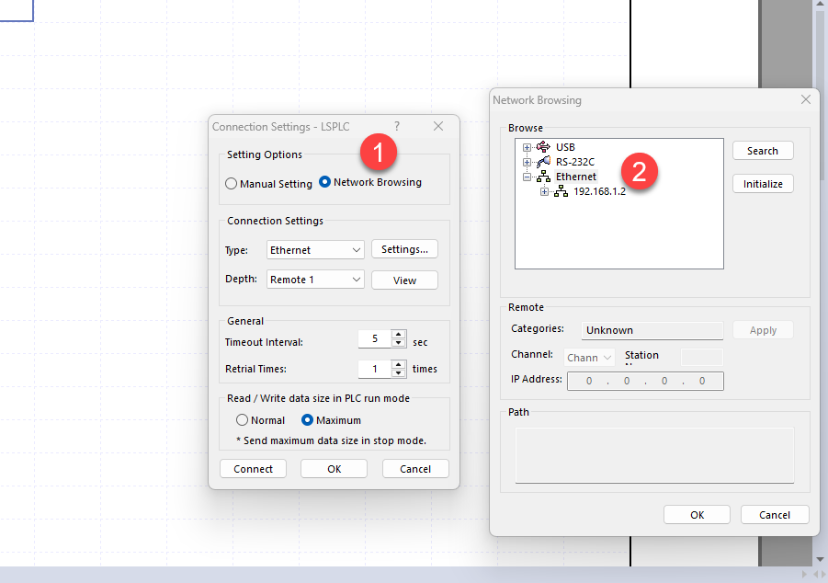Click the horizontal scrollbar right arrow
Viewport: 828px width, 583px height.
[804, 574]
